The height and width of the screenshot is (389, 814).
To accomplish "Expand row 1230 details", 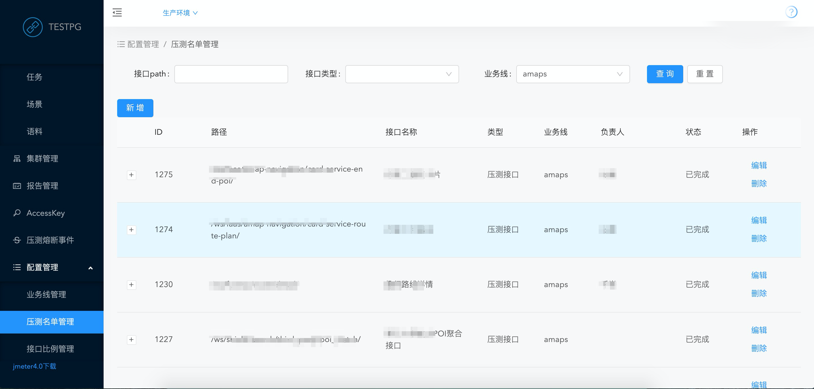I will coord(131,285).
